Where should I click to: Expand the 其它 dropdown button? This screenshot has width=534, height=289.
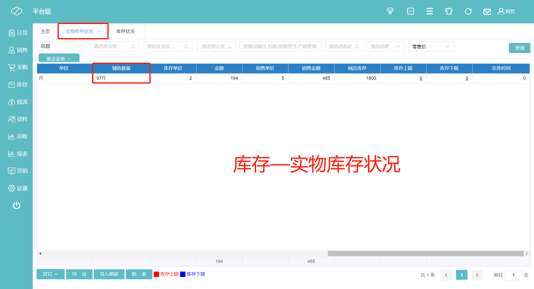point(50,274)
